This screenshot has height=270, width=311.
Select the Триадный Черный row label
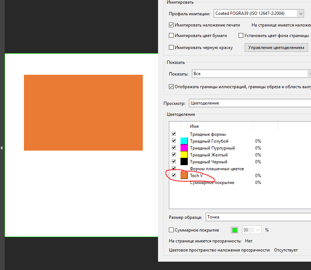(209, 162)
